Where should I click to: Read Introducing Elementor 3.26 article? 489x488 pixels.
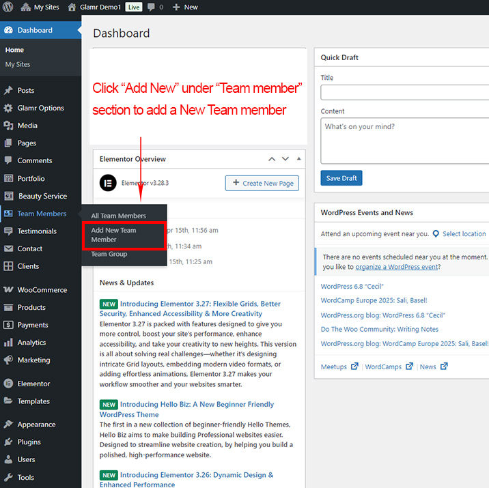(x=186, y=479)
